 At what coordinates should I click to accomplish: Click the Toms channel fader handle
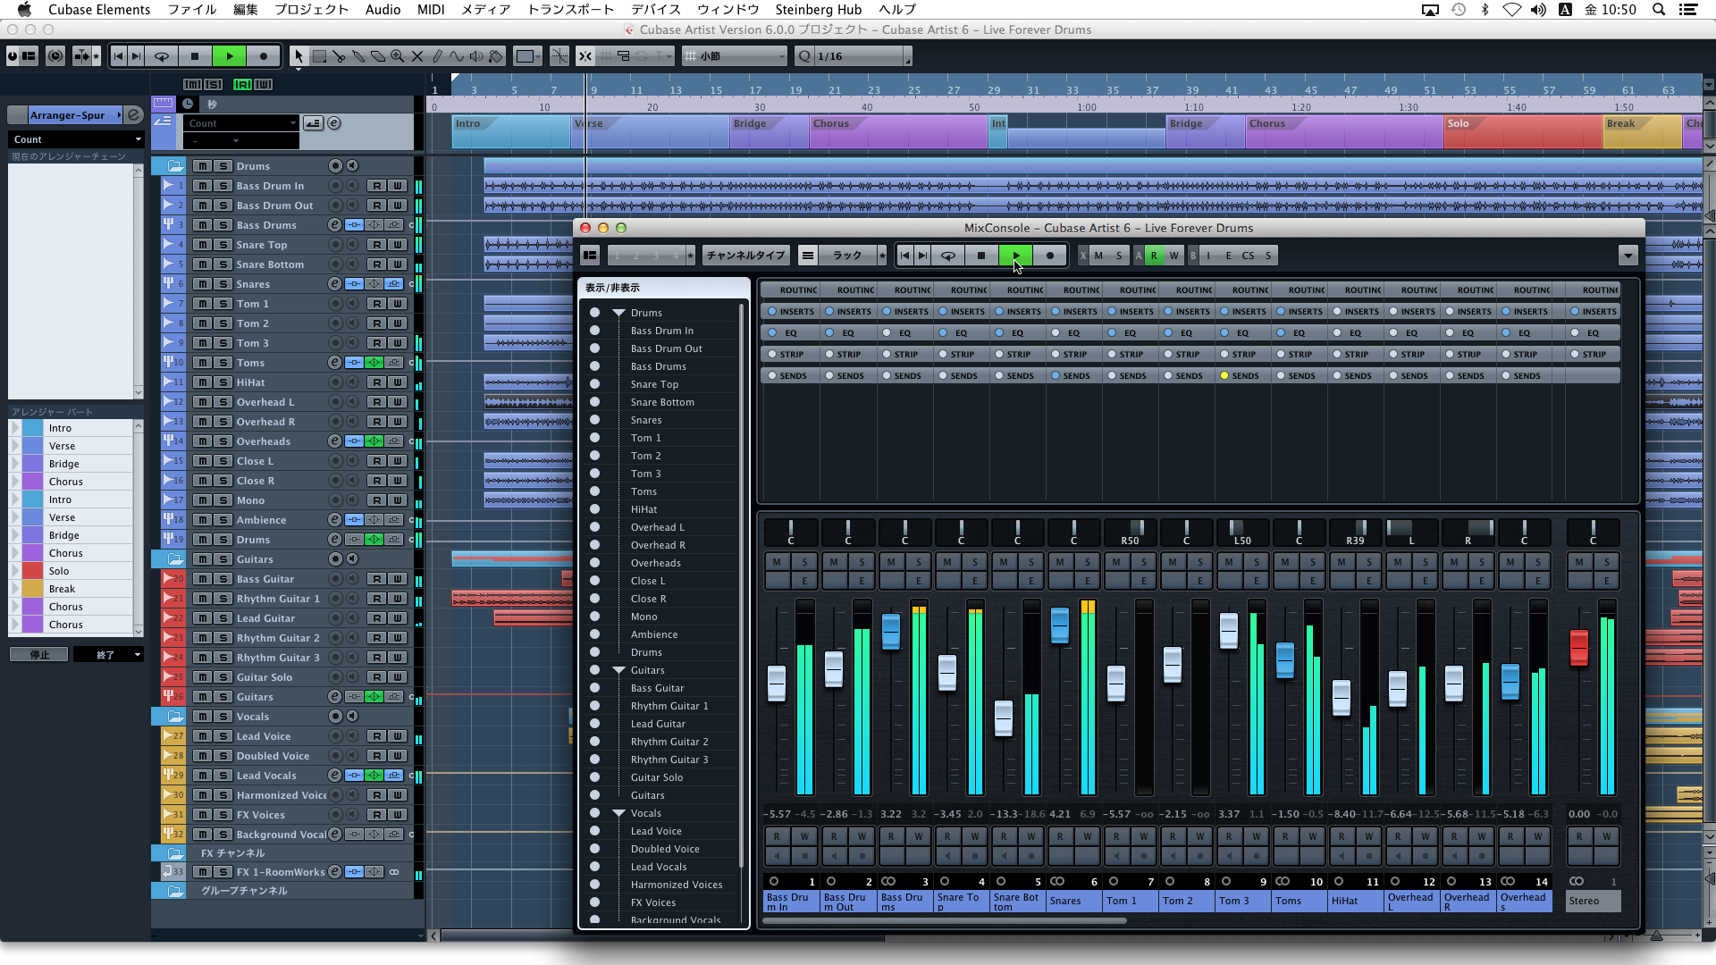(x=1284, y=659)
